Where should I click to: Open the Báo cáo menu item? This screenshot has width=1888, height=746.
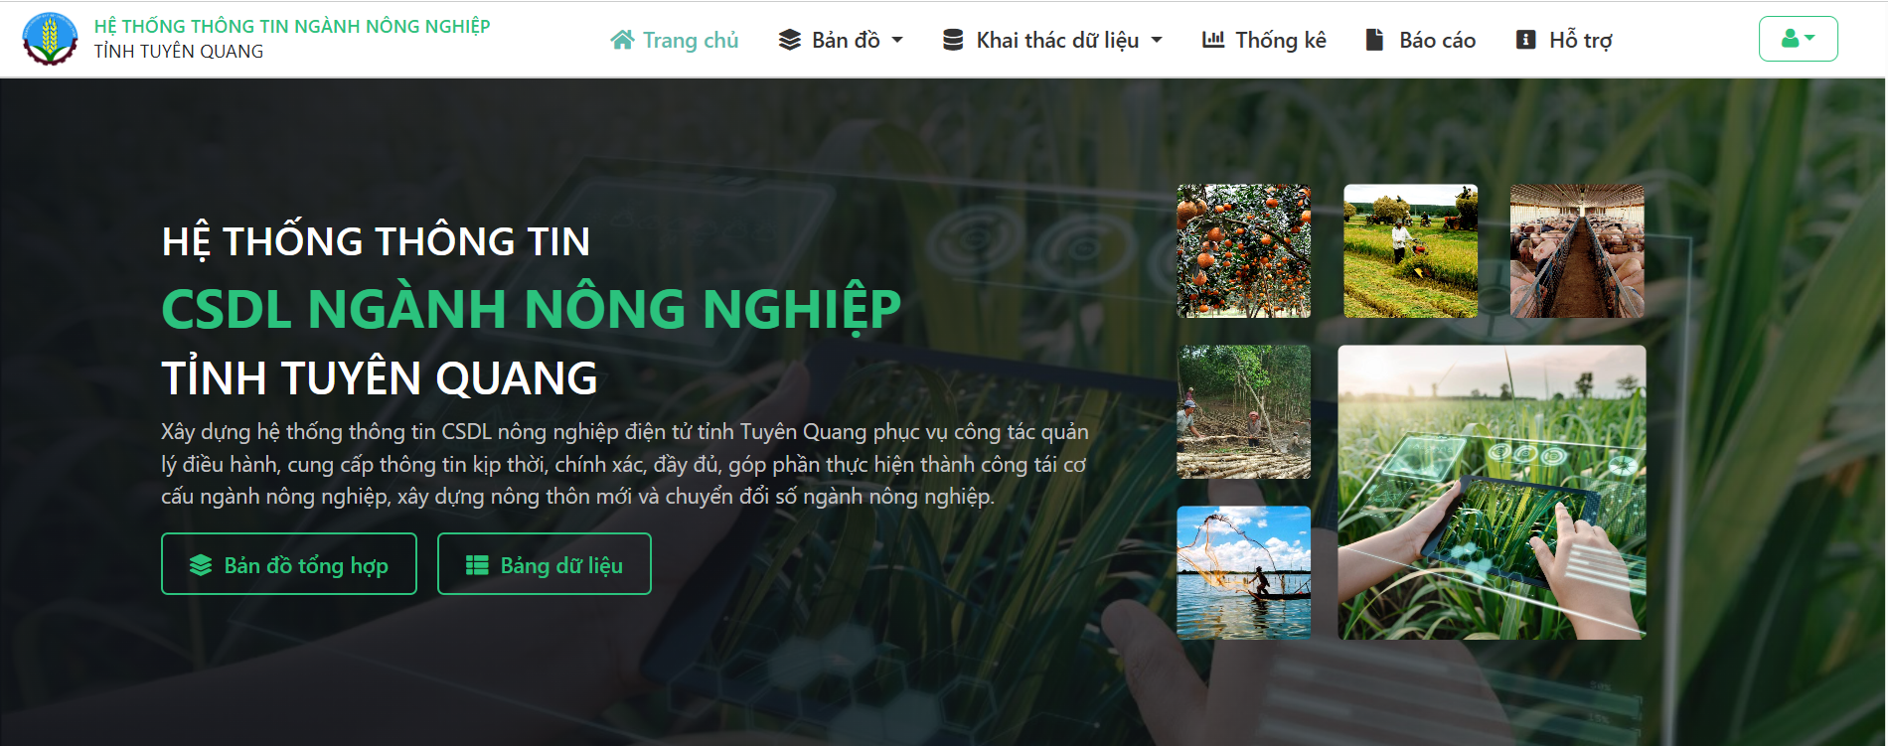[1420, 40]
